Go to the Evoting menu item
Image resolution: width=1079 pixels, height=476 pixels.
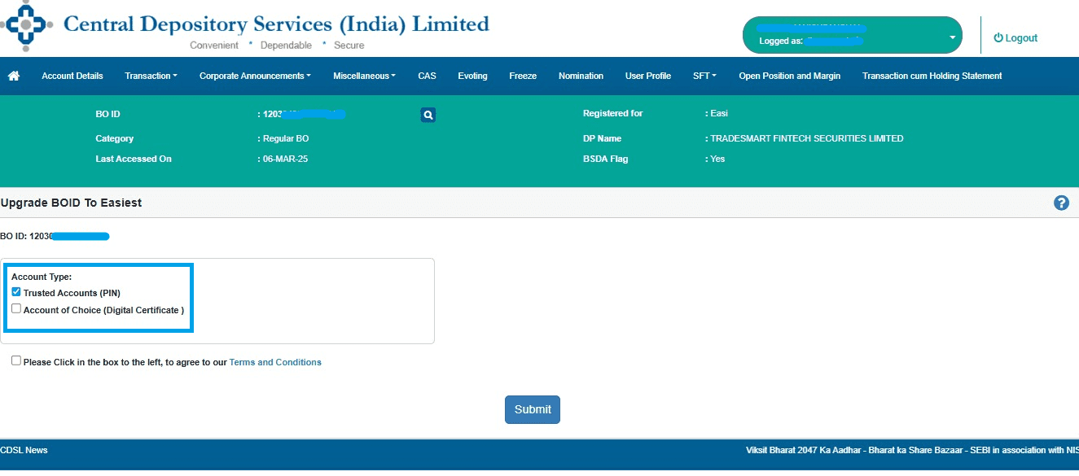[472, 76]
